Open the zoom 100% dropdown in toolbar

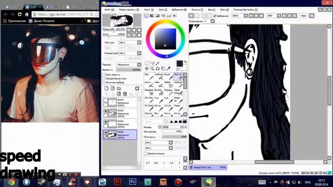click(x=246, y=16)
